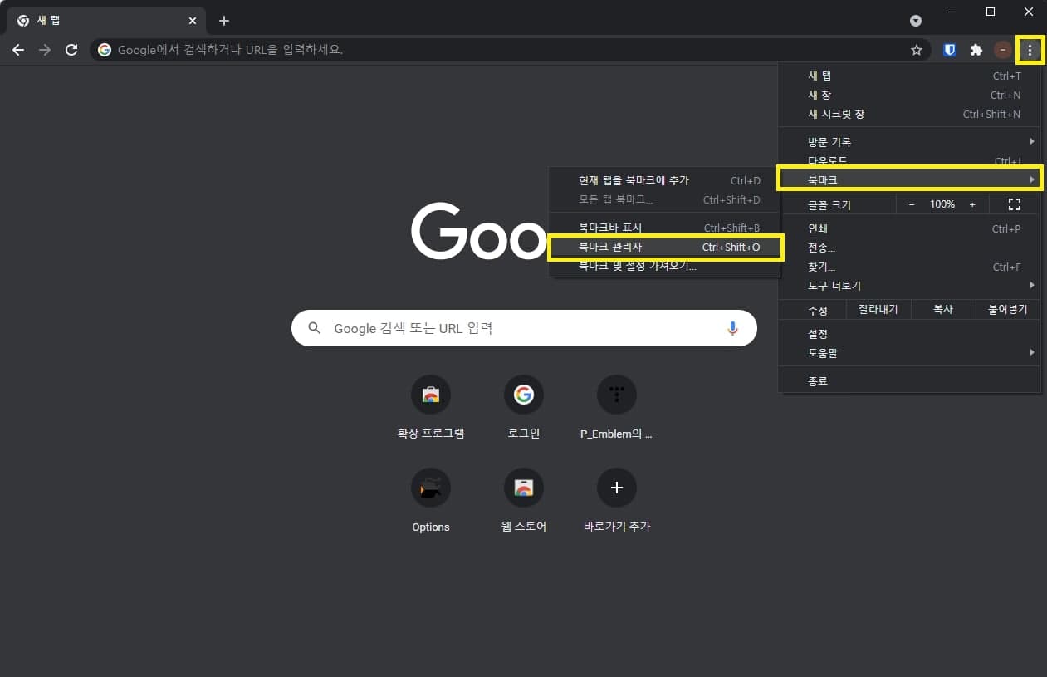Click the profile avatar icon

[1002, 50]
